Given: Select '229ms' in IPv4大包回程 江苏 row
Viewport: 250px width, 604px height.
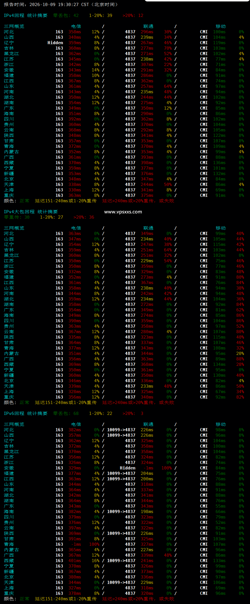Looking at the screenshot, I should [x=147, y=261].
